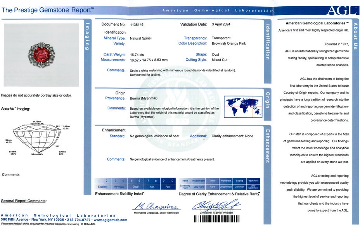Select the Excellent stability index cell
Screen dimensions: 360x226
click(103, 186)
